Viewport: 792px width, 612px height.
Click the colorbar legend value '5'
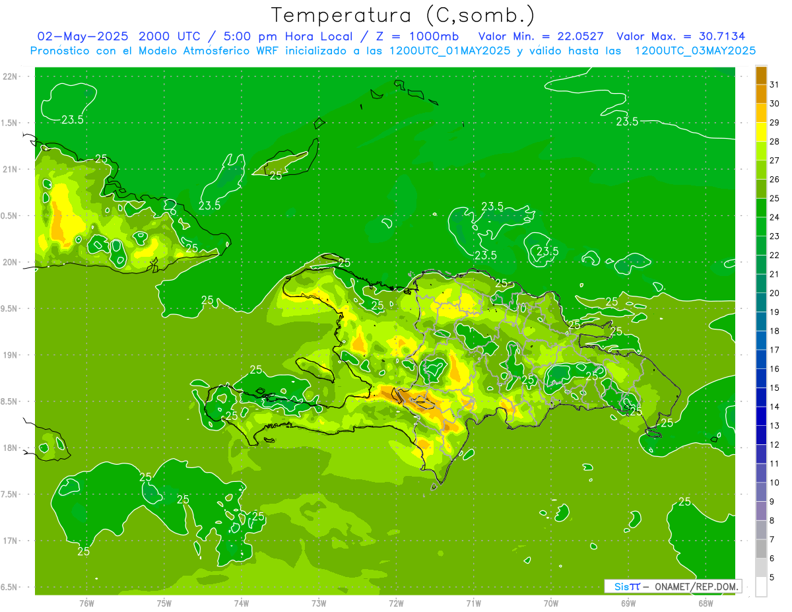[x=772, y=578]
